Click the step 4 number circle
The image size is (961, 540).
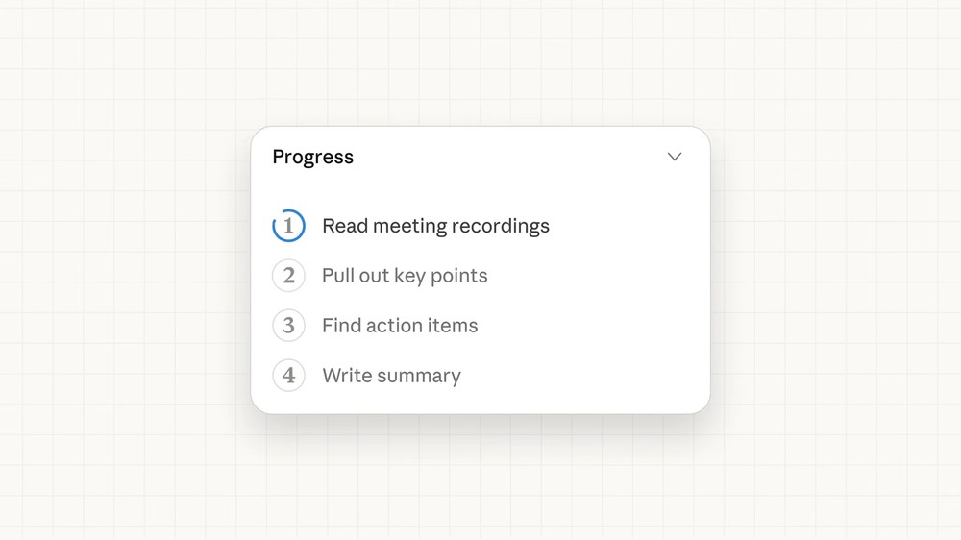click(288, 376)
